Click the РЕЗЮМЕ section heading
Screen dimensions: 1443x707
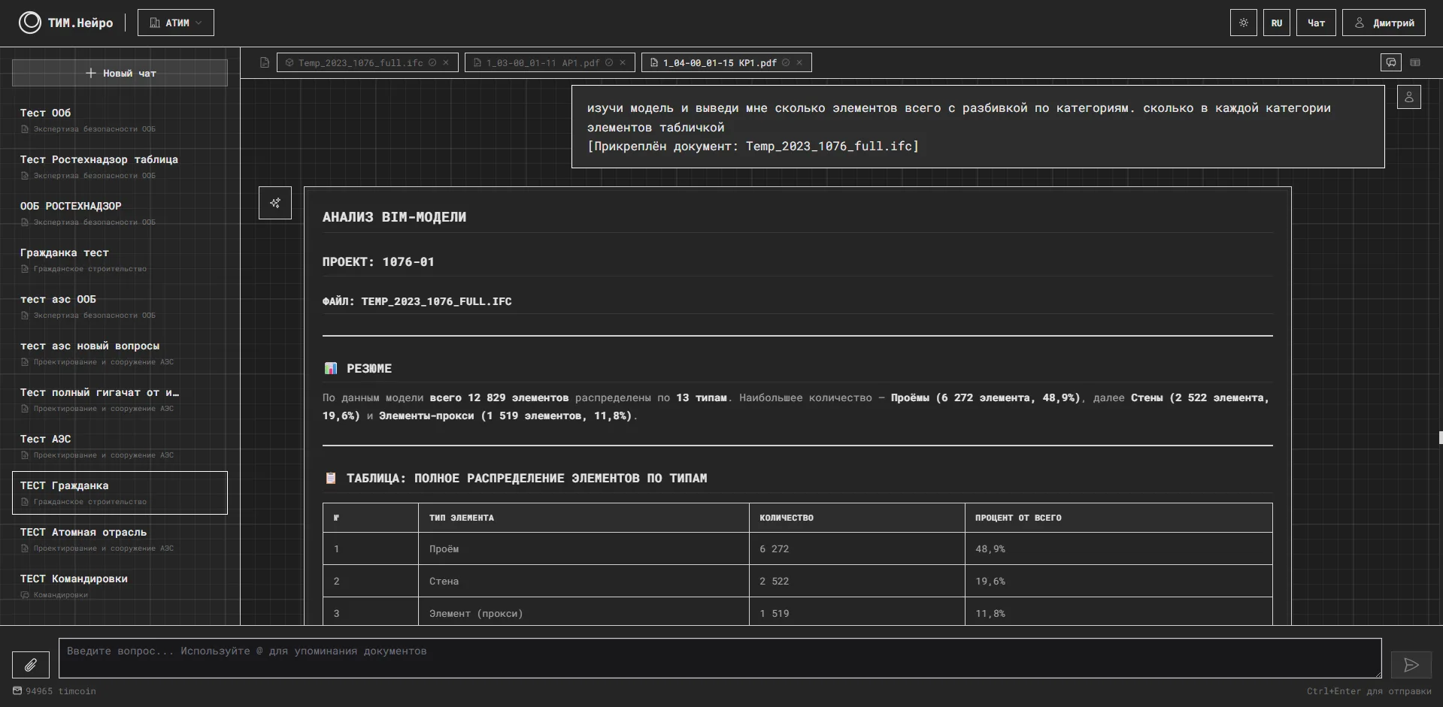click(x=369, y=369)
